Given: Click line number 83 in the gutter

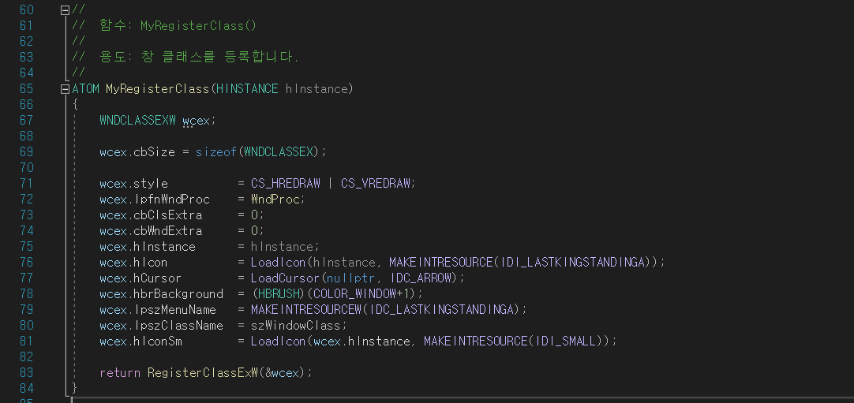Looking at the screenshot, I should pyautogui.click(x=26, y=372).
